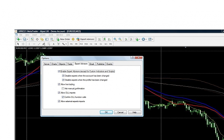Viewport: 224px width, 140px height.
Task: Select the Text 'A' tool
Action: 53,44
